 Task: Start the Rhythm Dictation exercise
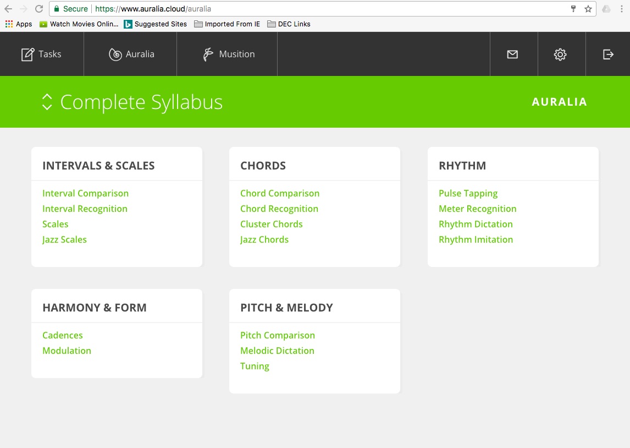476,224
